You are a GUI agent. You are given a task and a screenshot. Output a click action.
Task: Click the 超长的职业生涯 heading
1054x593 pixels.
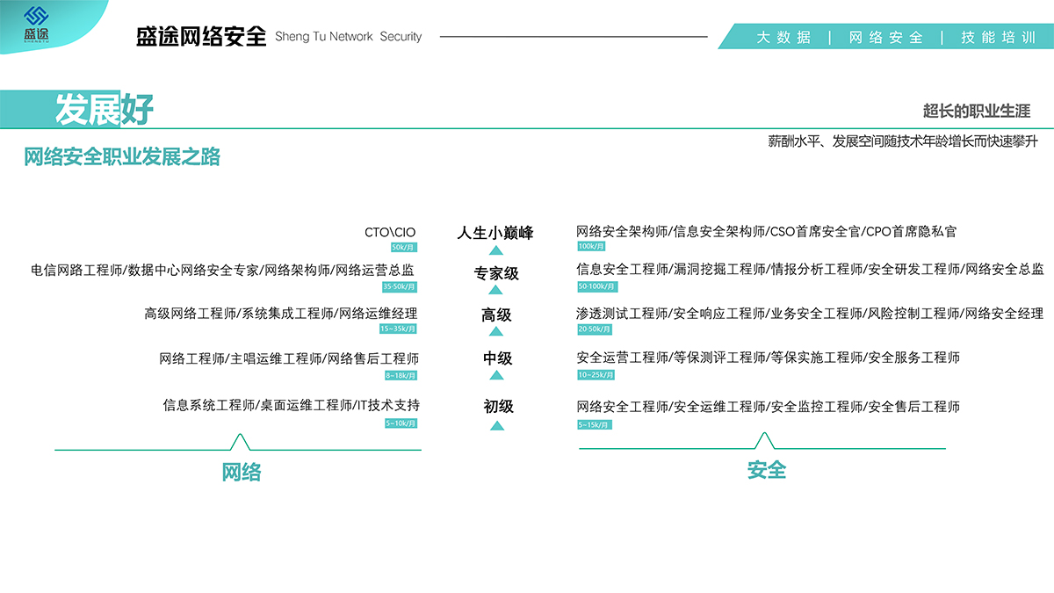click(976, 111)
